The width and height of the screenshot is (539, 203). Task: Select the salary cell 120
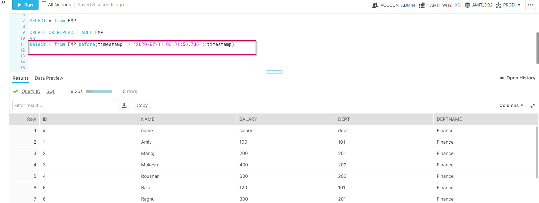click(285, 188)
